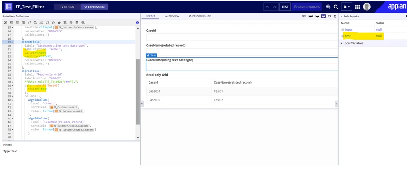407x174 pixels.
Task: Switch to DESIGN mode
Action: click(67, 7)
